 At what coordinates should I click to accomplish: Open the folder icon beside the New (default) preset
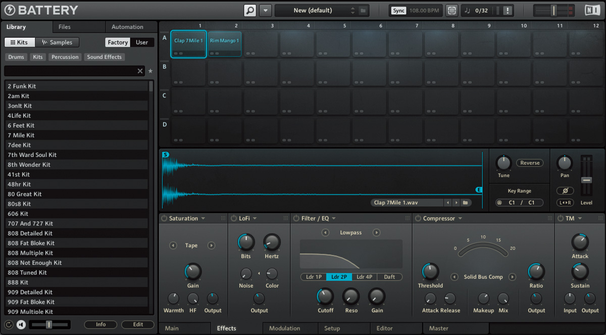pos(363,11)
